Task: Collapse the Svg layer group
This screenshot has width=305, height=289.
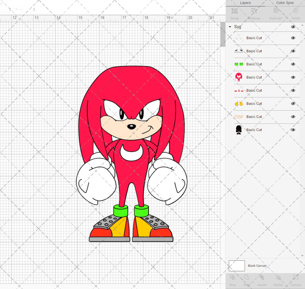Action: (x=230, y=27)
